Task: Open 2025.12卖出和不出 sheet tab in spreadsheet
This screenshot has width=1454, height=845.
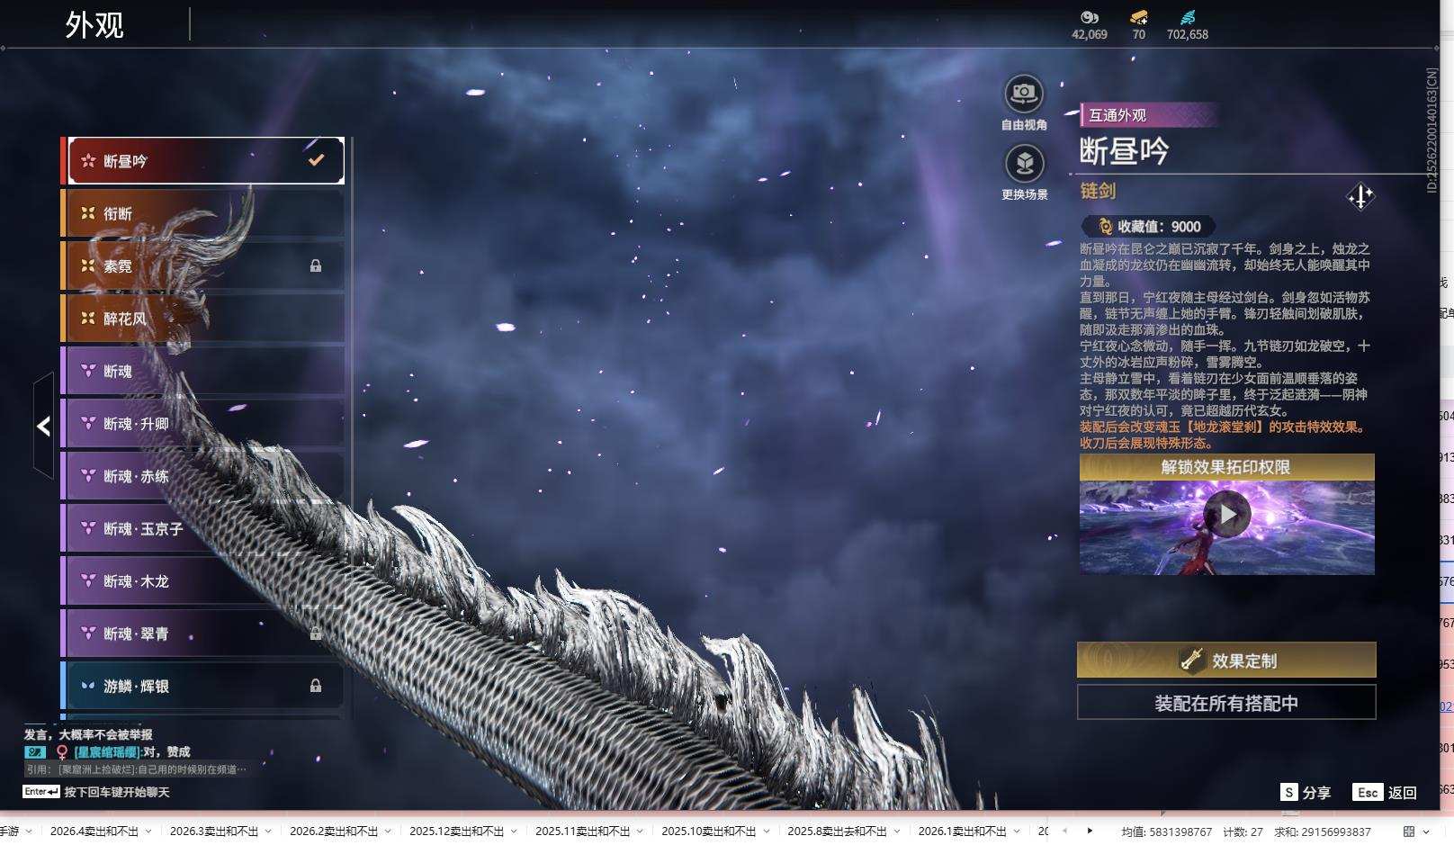Action: click(457, 832)
